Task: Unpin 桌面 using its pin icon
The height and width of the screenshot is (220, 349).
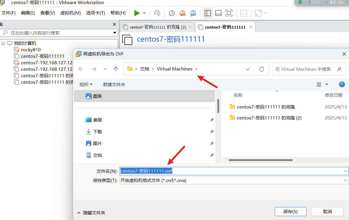Action: click(212, 120)
